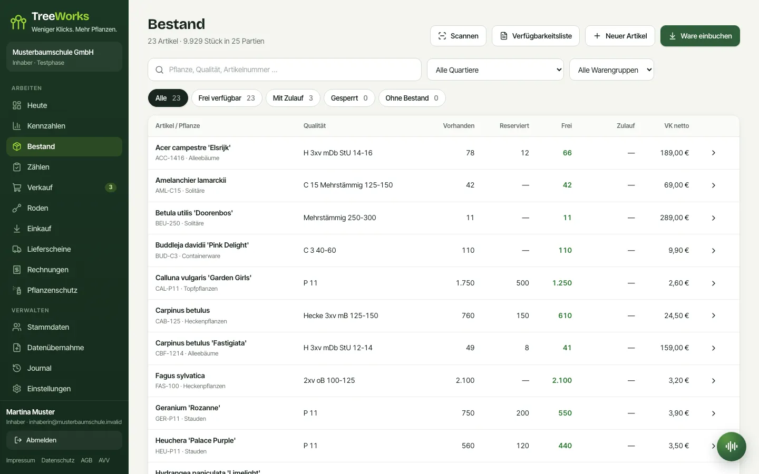Screen dimensions: 759x474
Task: Select the Ohne Bestand filter tab
Action: (x=412, y=98)
